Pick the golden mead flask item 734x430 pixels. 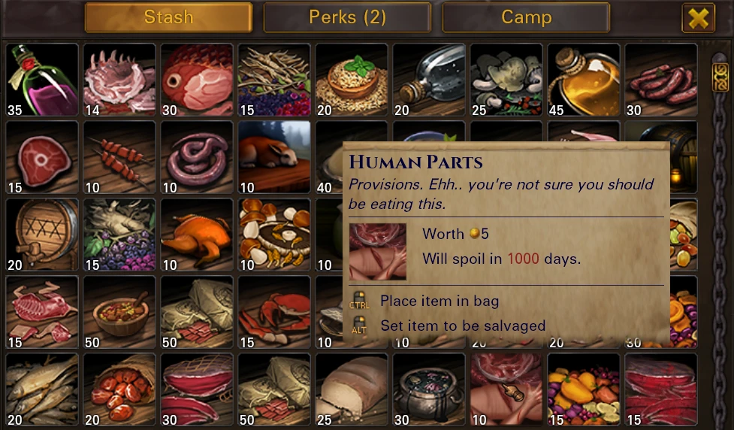coord(584,80)
